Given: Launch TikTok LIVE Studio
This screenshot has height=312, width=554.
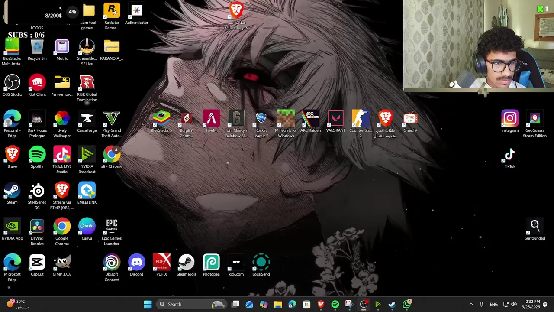Looking at the screenshot, I should click(x=62, y=160).
